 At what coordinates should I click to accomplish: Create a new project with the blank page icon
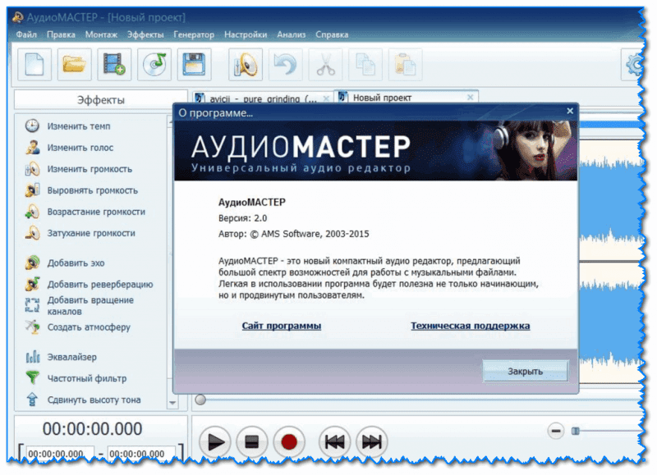point(34,65)
